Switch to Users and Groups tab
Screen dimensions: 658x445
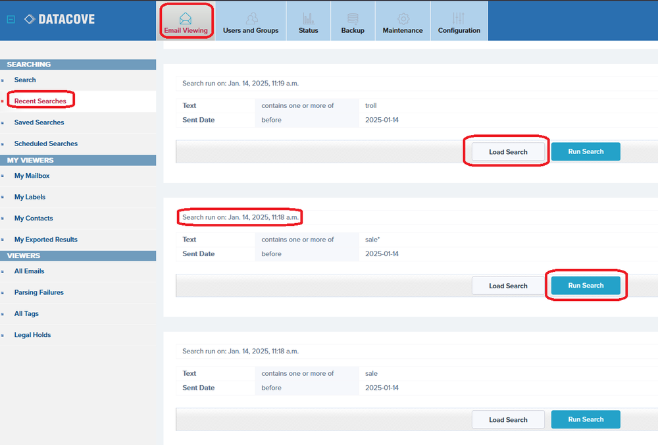tap(251, 21)
